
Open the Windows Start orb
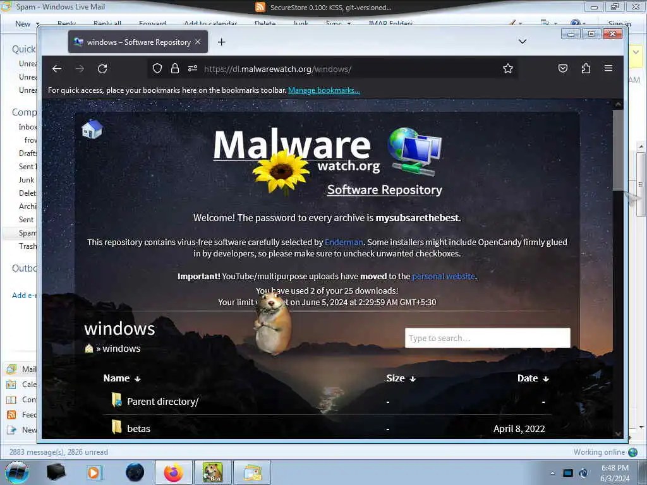click(x=16, y=472)
